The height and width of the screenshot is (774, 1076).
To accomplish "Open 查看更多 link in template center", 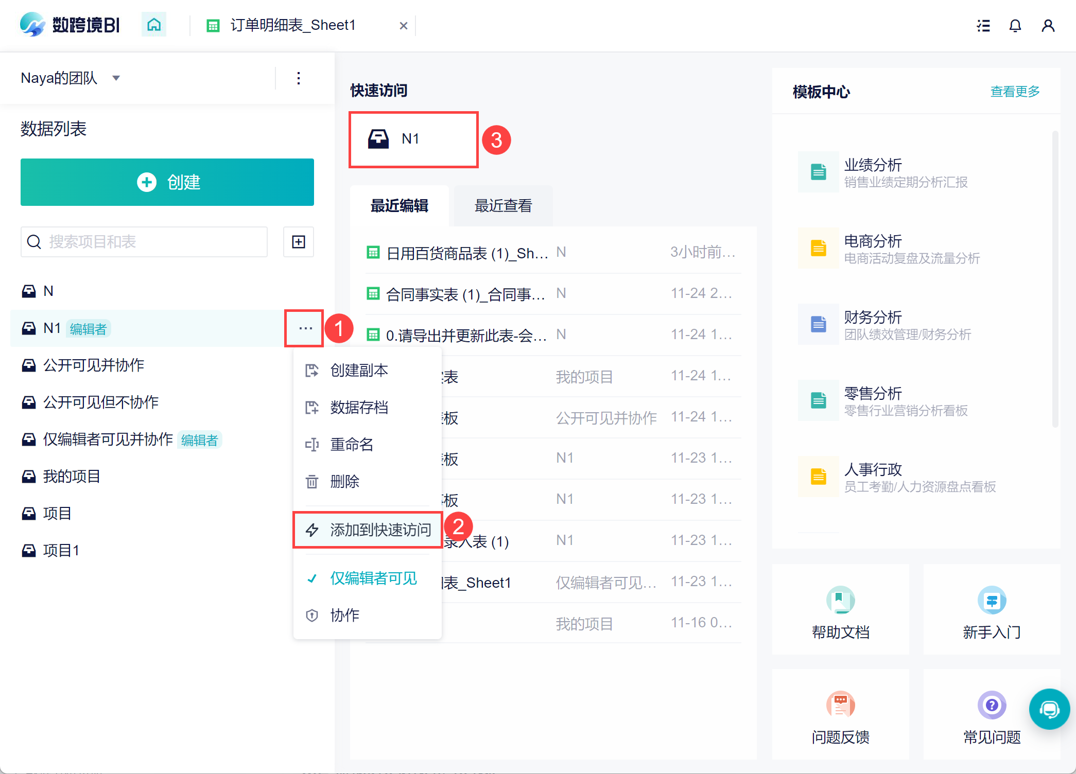I will point(1014,92).
